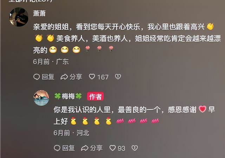Click the 梅梅 author username
The width and height of the screenshot is (225, 158).
(x=68, y=96)
